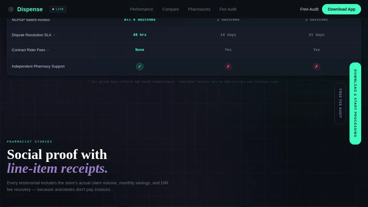
Task: Click the vertical Free Fee Audit pill
Action: [x=340, y=103]
